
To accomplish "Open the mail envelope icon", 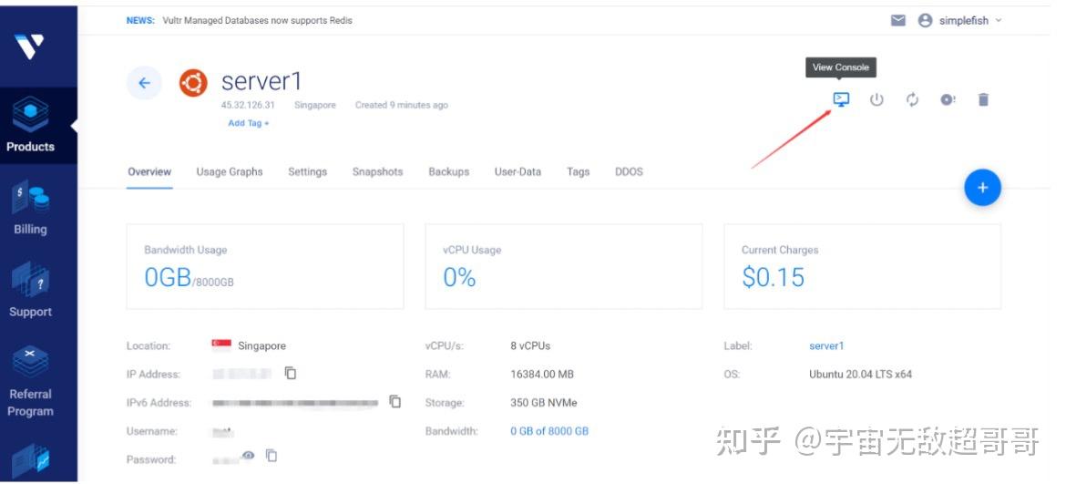I will click(898, 20).
